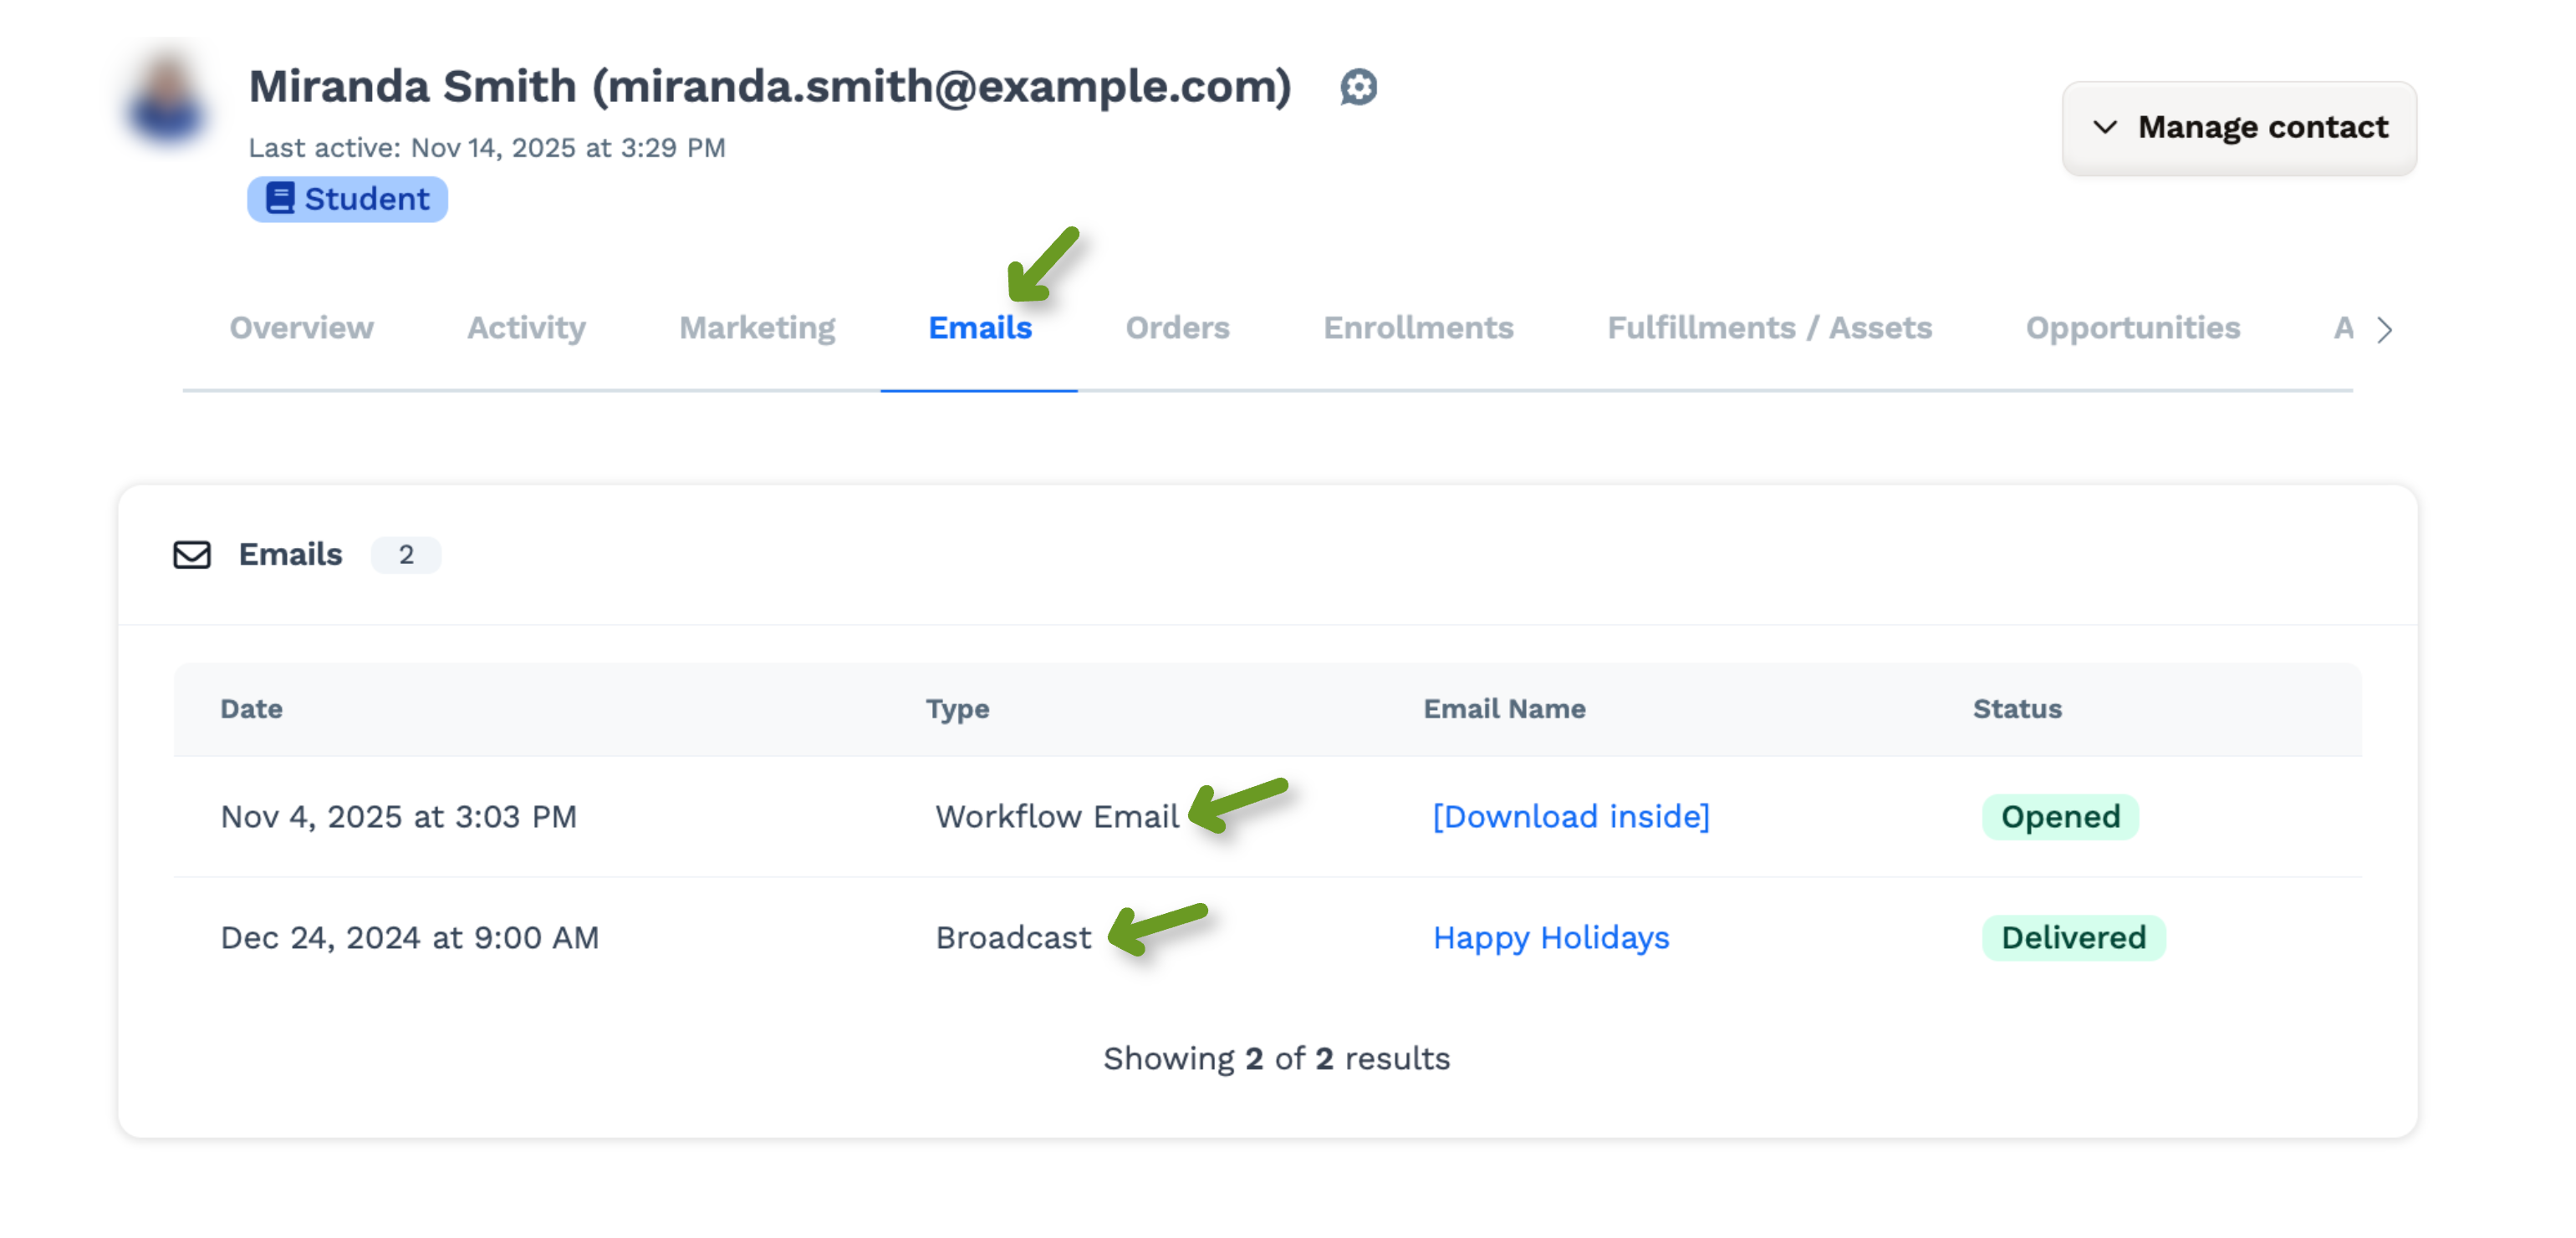Select the Dec 24, 2024 at 9:00 AM date

[409, 937]
